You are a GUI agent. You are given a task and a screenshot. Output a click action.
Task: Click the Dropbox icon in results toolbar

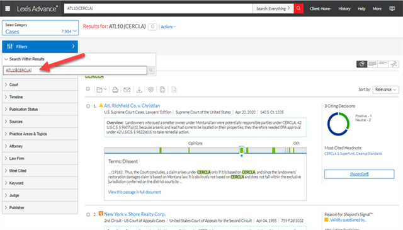(151, 89)
